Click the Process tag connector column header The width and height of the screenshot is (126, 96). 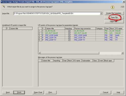[x=85, y=28]
